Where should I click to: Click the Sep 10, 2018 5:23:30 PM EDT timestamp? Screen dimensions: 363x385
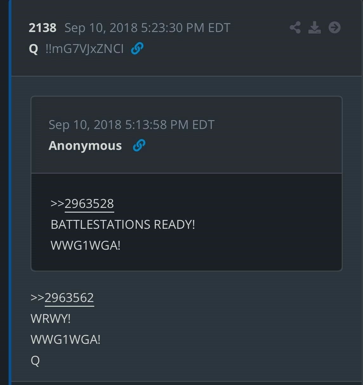148,28
